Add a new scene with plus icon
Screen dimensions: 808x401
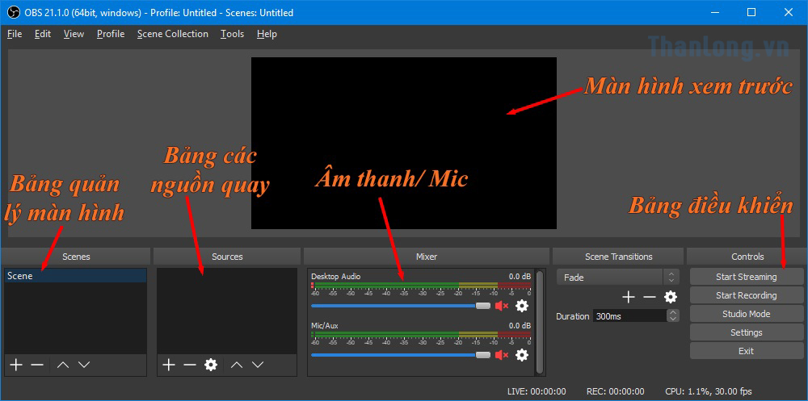[x=15, y=365]
